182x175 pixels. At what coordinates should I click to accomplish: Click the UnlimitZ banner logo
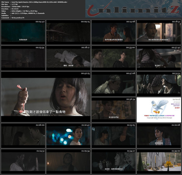pyautogui.click(x=133, y=9)
